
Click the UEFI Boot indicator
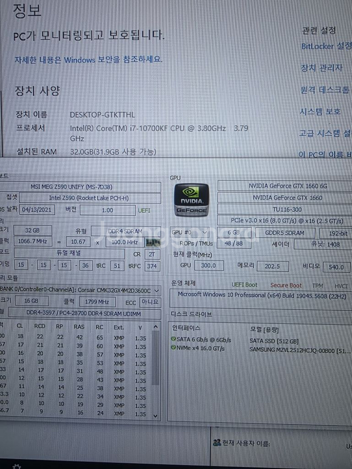pyautogui.click(x=244, y=285)
